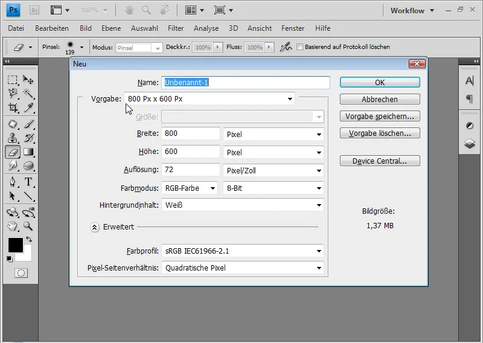Screen dimensions: 483x343
Task: Select the Type tool
Action: [x=28, y=182]
